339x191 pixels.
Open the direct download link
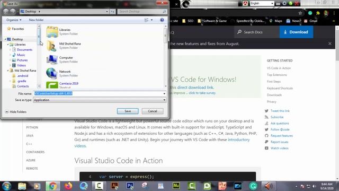pos(195,88)
